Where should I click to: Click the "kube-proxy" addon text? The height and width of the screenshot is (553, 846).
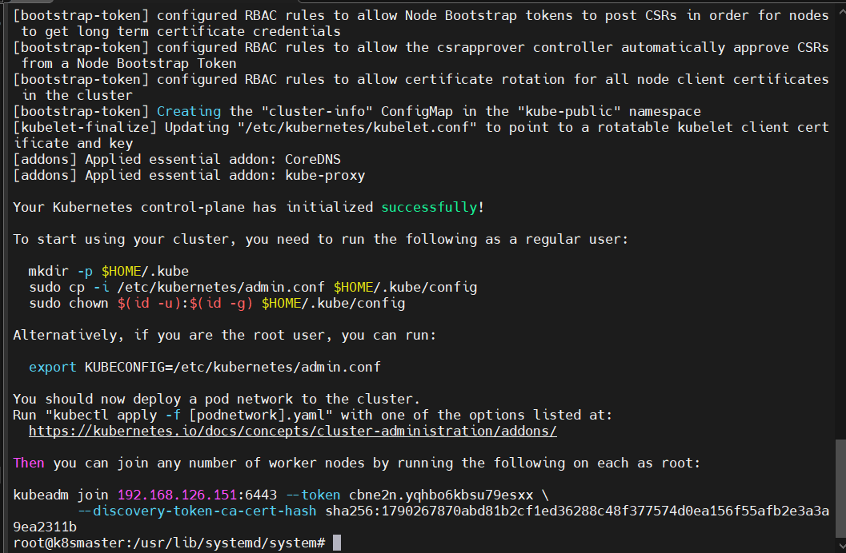[x=325, y=175]
